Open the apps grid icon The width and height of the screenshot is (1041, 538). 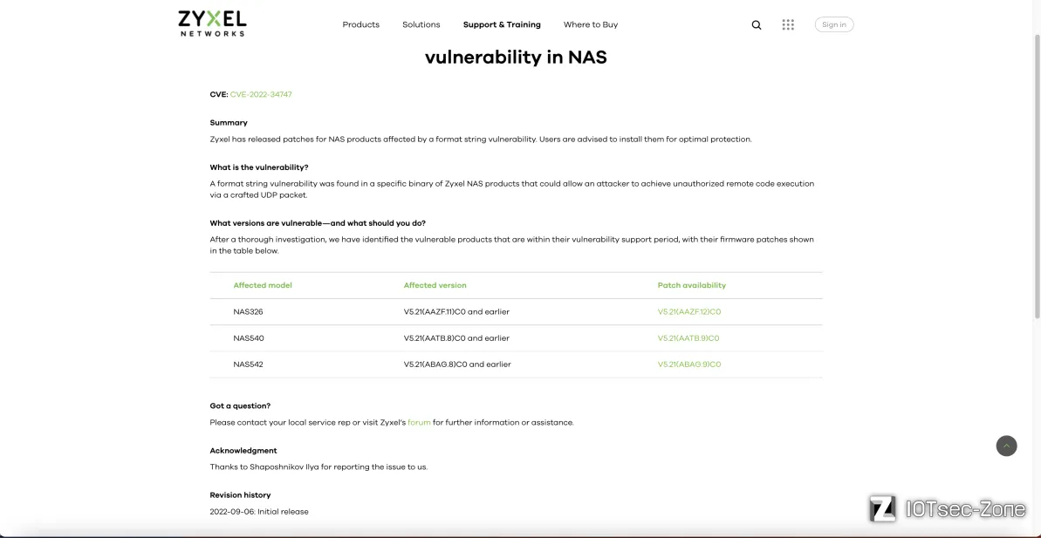pos(788,24)
